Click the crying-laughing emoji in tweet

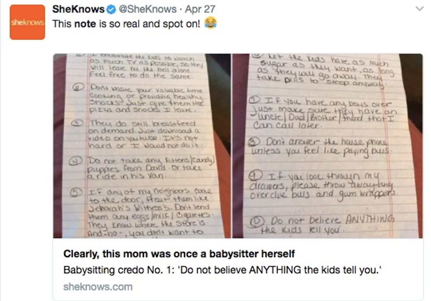(211, 23)
